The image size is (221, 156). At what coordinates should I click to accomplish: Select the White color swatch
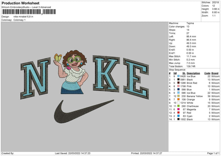click(178, 103)
